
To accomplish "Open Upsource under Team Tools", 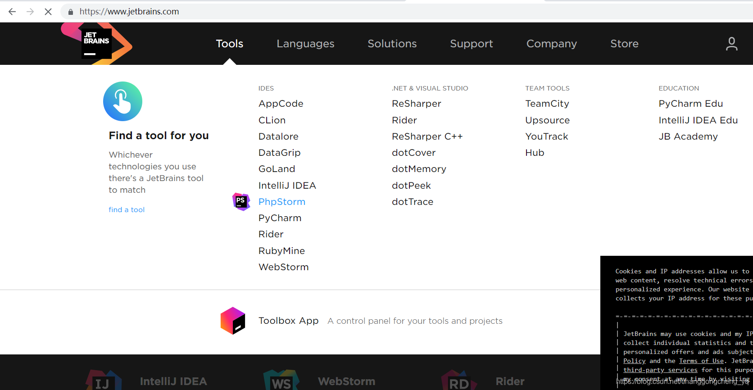I will (548, 120).
